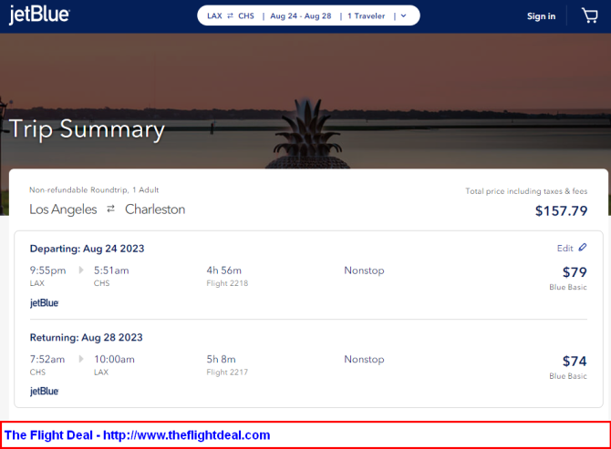The image size is (611, 449).
Task: Click Nonstop on the returning flight
Action: 365,359
